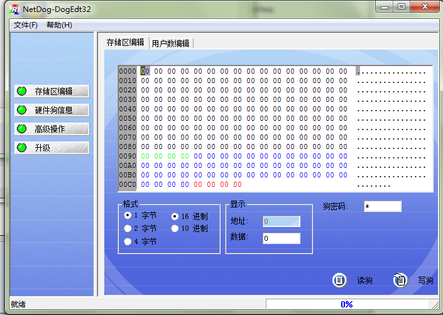Click the 狗密码 password input field
The image size is (443, 315).
(x=383, y=206)
